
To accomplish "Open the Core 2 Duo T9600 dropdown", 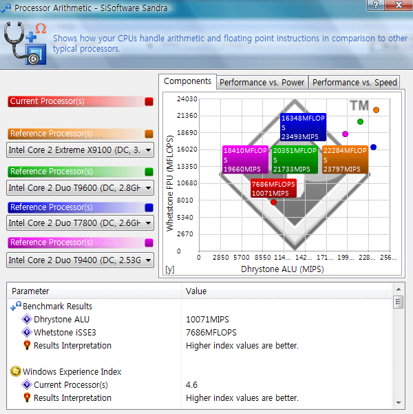I will click(x=81, y=188).
